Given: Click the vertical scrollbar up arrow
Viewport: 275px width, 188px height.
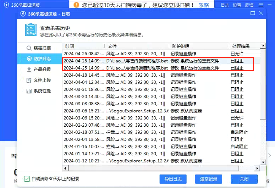Looking at the screenshot, I should click(263, 46).
